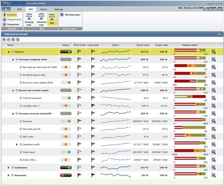
Task: Open the magnifier details for Finance row
Action: point(214,52)
